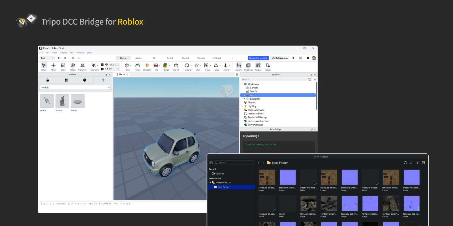Image resolution: width=453 pixels, height=226 pixels.
Task: Open the notifications bell
Action: 308,58
